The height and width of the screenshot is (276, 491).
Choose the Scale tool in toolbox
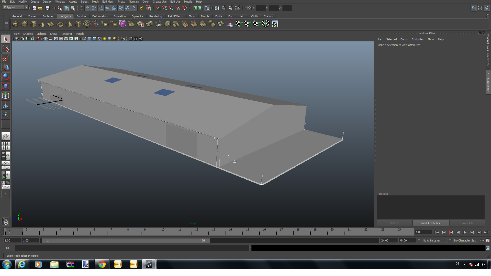click(x=6, y=86)
